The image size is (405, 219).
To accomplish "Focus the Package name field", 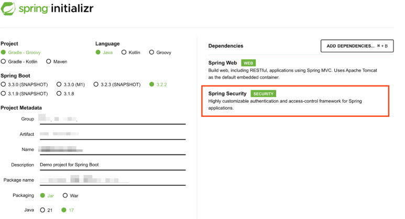I will [113, 180].
